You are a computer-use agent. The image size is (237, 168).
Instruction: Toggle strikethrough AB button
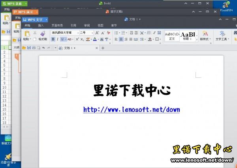[x=70, y=39]
